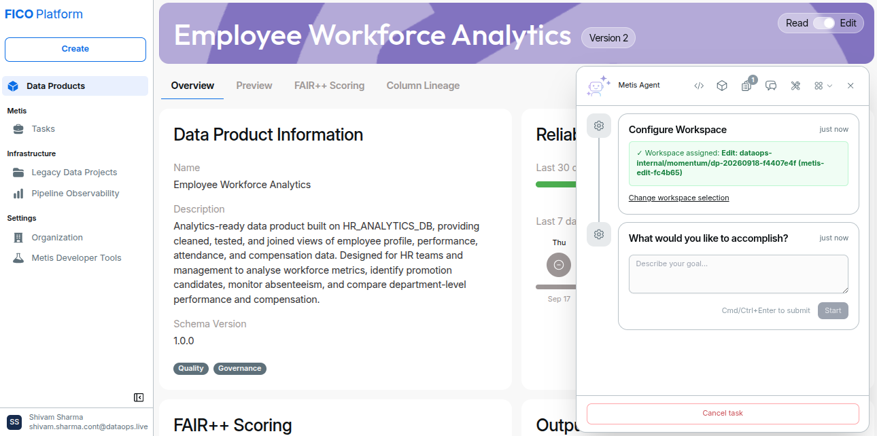Click the green Last 30 days reliability bar
The height and width of the screenshot is (436, 877).
555,184
